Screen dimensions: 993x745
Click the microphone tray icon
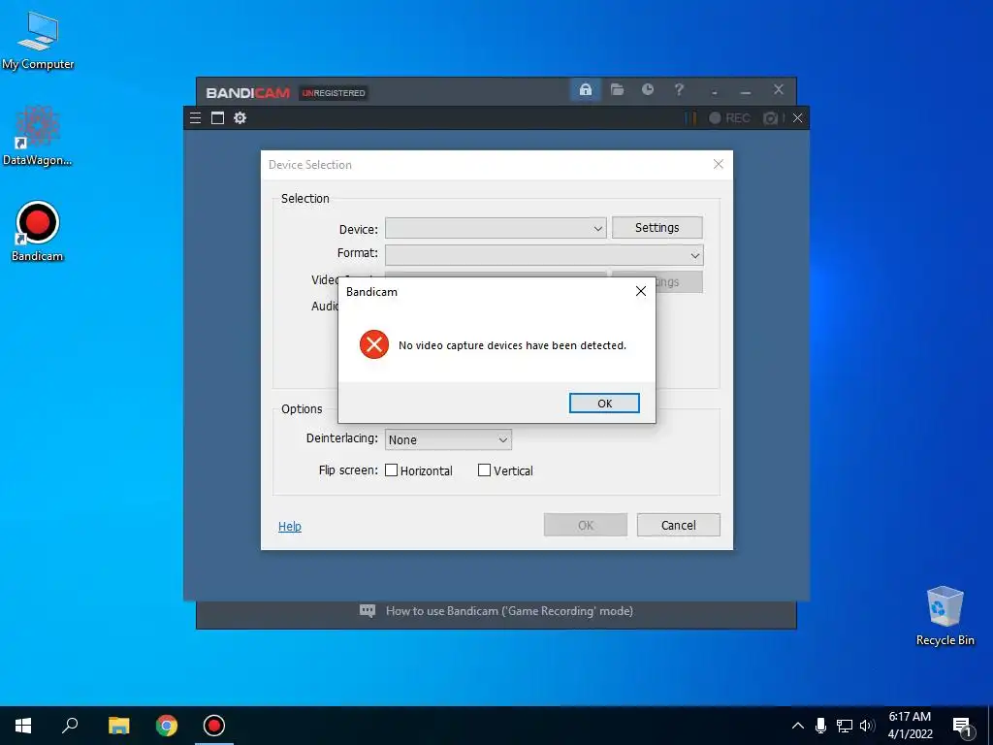pyautogui.click(x=820, y=726)
